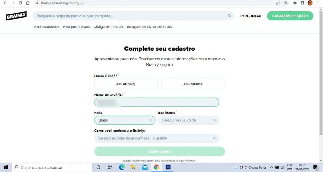Show hidden tray icons chevron
This screenshot has width=323, height=172.
(271, 168)
